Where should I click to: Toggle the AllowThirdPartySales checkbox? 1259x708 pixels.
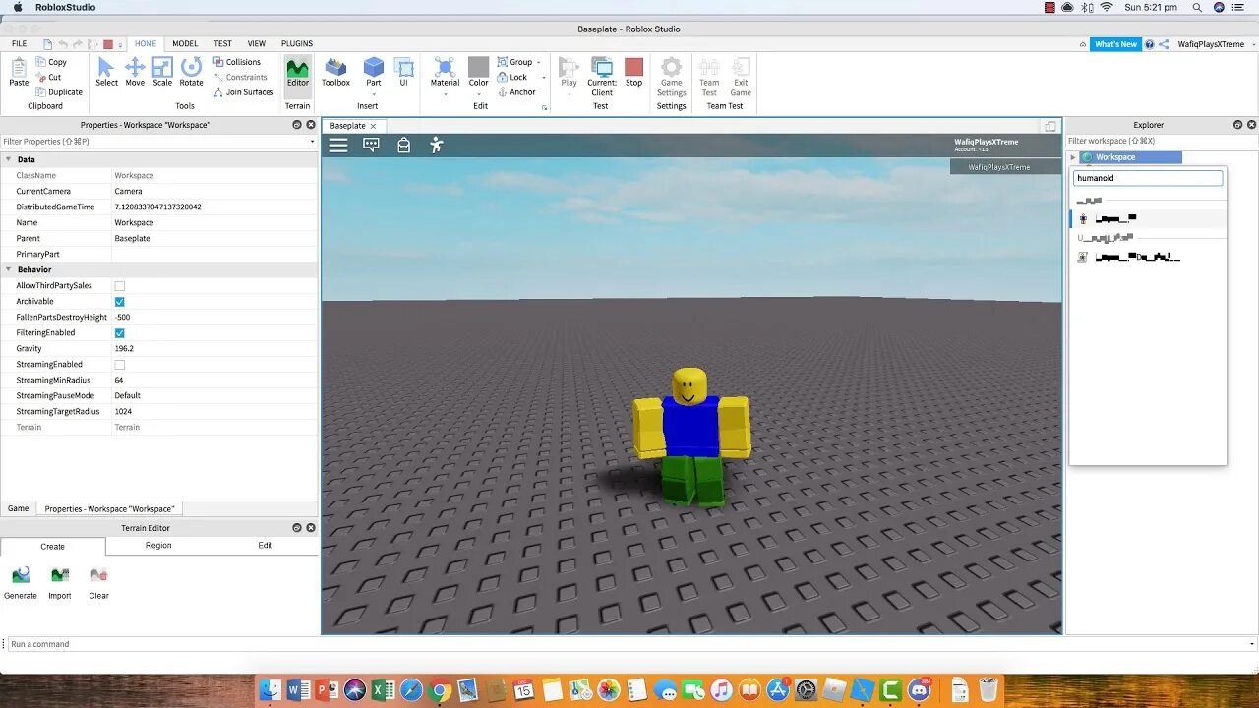pyautogui.click(x=120, y=286)
